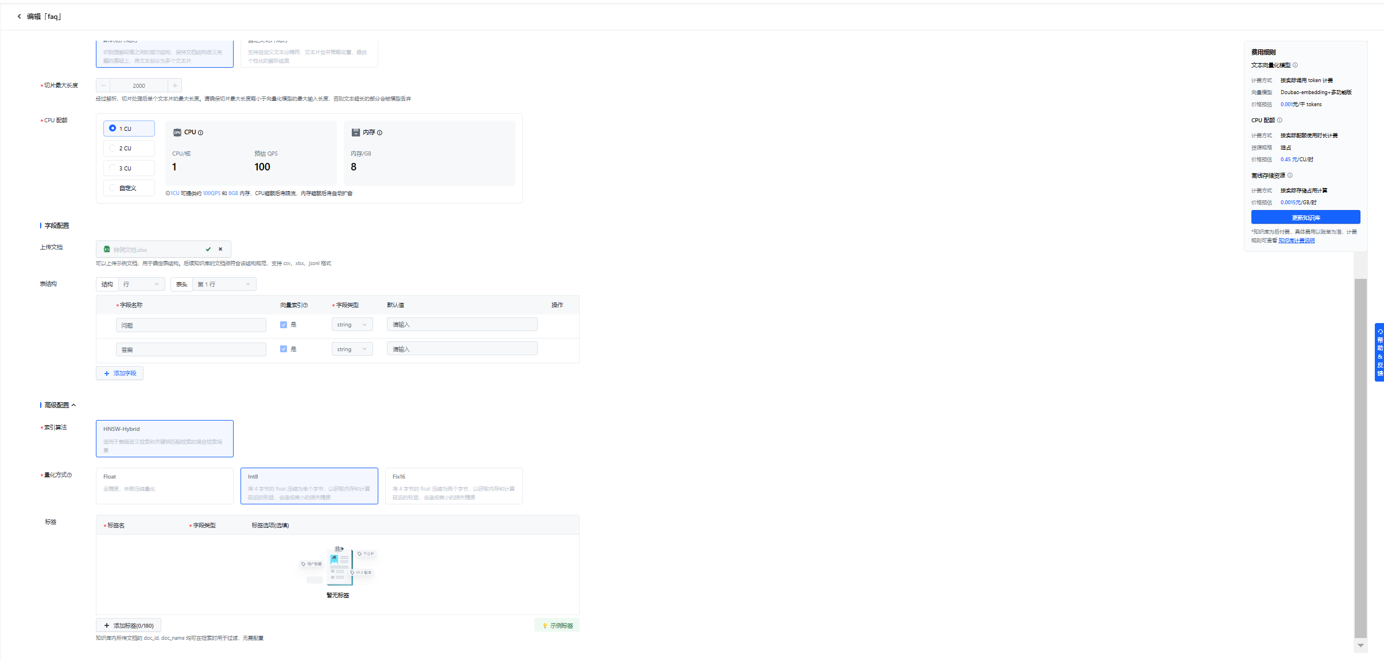This screenshot has width=1384, height=661.
Task: Choose the Fix16 quantization option
Action: (x=453, y=486)
